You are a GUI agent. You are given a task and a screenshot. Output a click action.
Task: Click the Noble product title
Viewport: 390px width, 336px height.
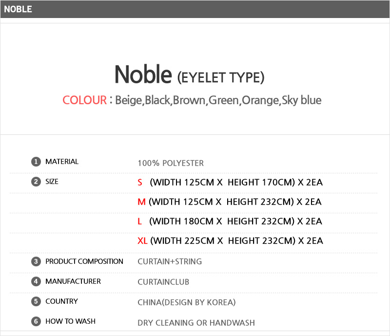(143, 75)
